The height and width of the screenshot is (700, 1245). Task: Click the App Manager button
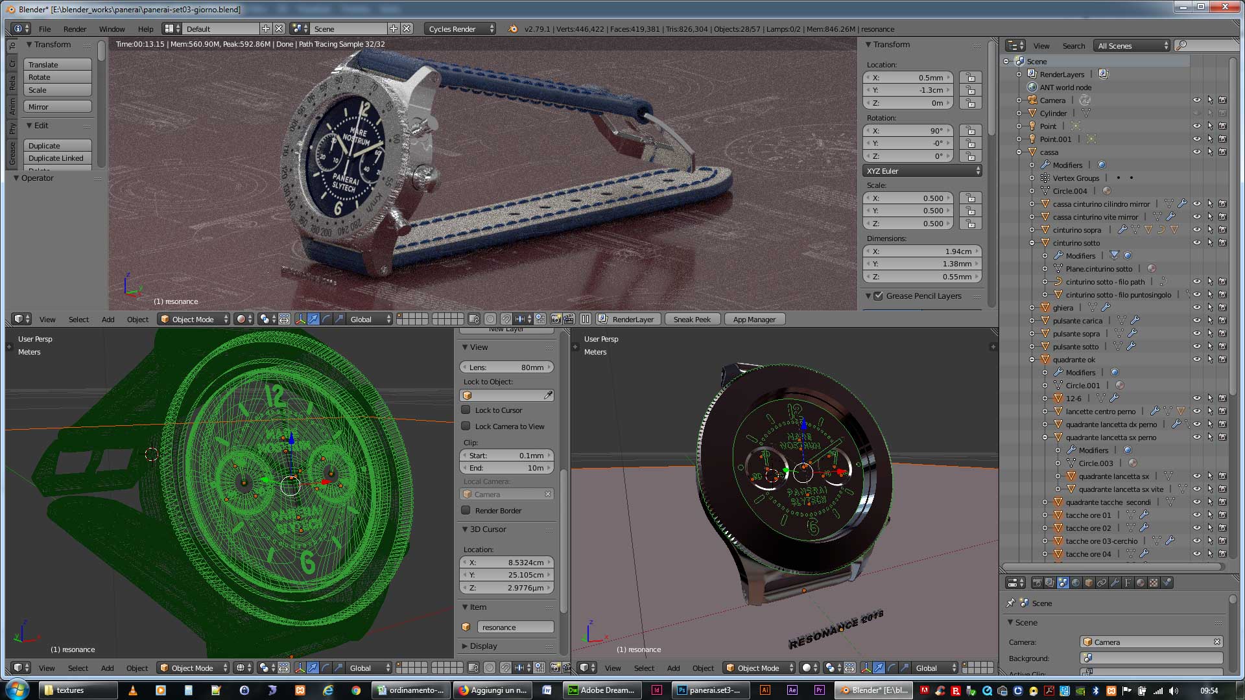click(754, 320)
